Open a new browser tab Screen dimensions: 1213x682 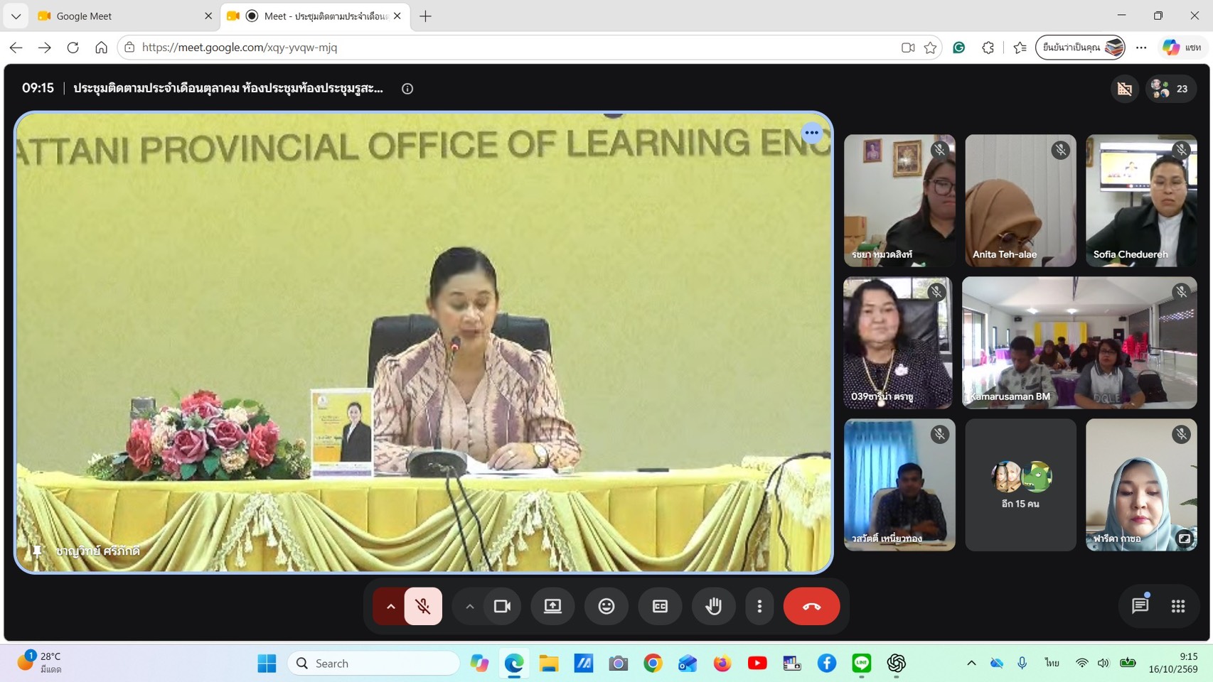(425, 16)
